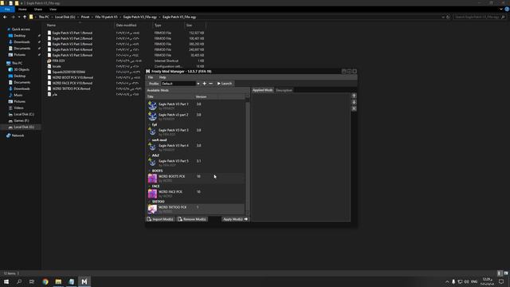Add a new profile with the plus icon
Image resolution: width=510 pixels, height=287 pixels.
coord(204,84)
